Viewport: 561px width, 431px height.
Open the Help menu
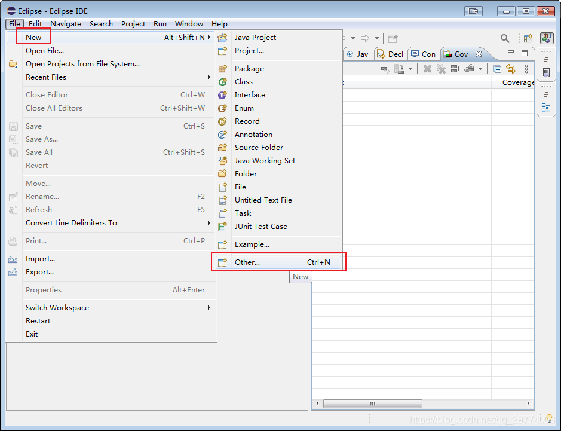click(219, 24)
